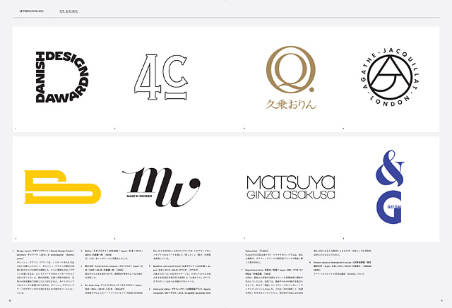Select the black MW script logo

pos(162,187)
